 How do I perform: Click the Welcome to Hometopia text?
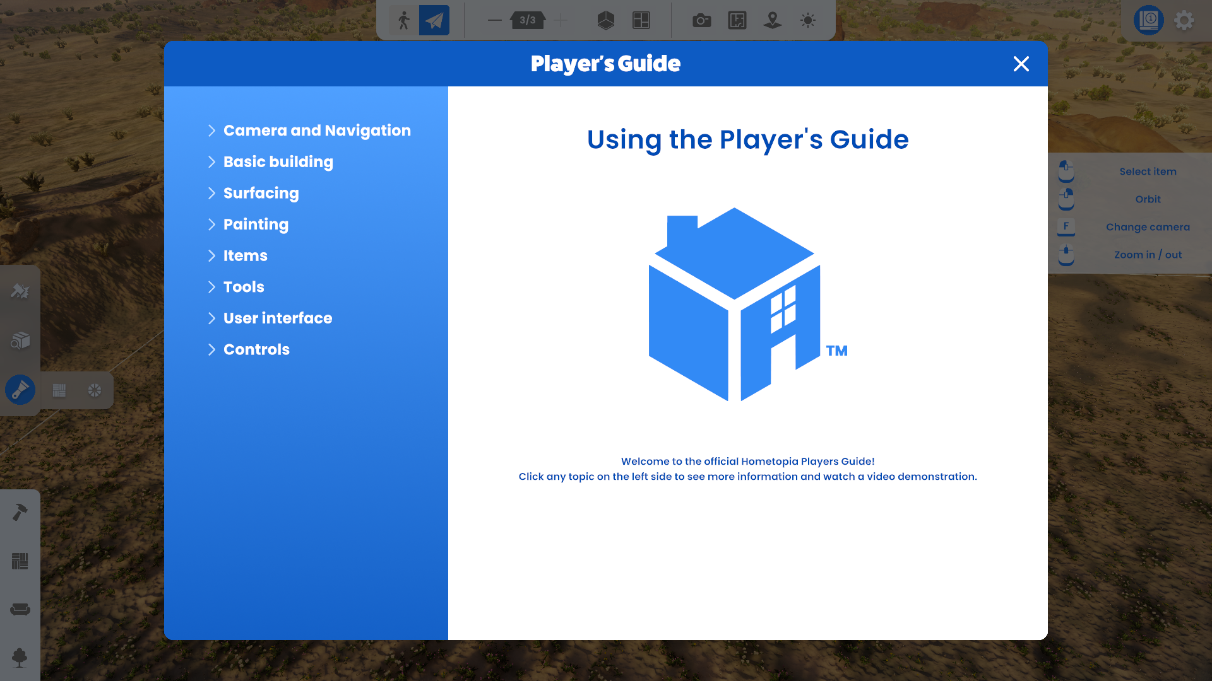pyautogui.click(x=747, y=462)
